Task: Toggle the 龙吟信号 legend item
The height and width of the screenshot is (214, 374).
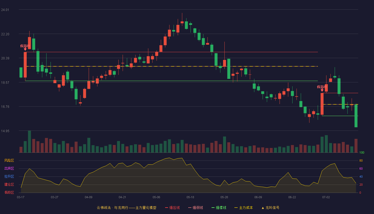Action: point(270,208)
